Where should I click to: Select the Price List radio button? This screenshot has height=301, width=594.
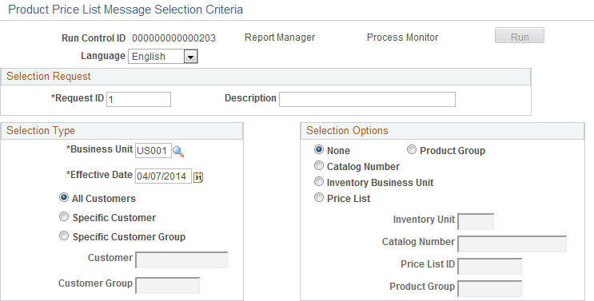319,197
